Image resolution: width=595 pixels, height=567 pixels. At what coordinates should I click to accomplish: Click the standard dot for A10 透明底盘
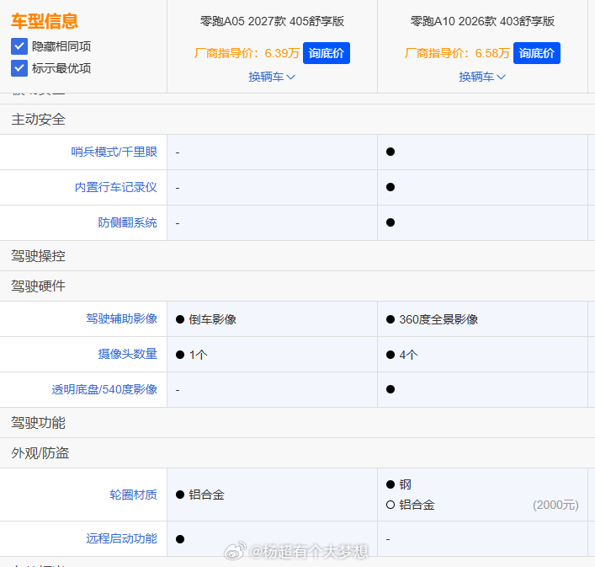point(390,389)
